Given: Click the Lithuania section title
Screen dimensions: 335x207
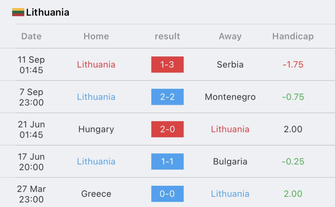Looking at the screenshot, I should [x=48, y=12].
